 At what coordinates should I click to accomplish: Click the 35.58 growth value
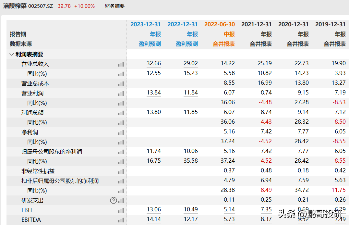point(190,161)
